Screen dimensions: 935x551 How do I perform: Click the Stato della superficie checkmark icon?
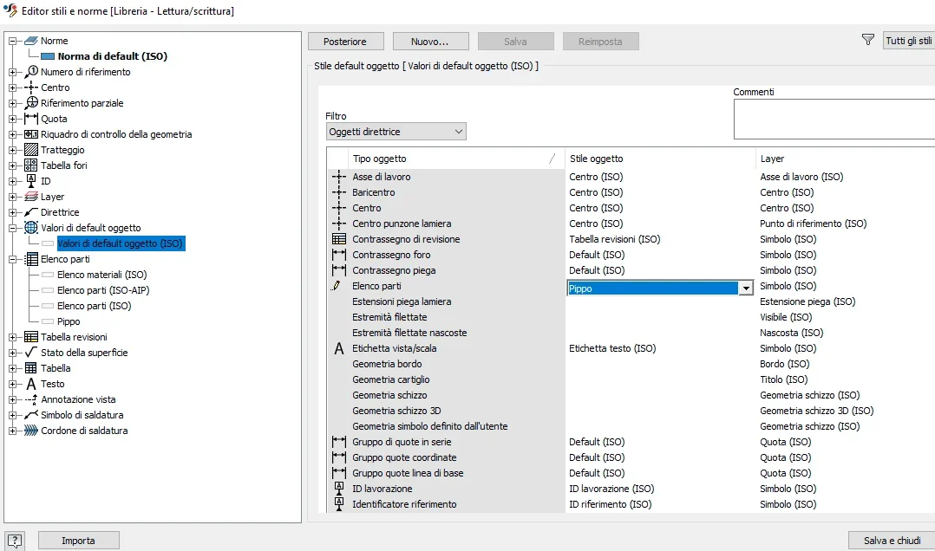[31, 353]
